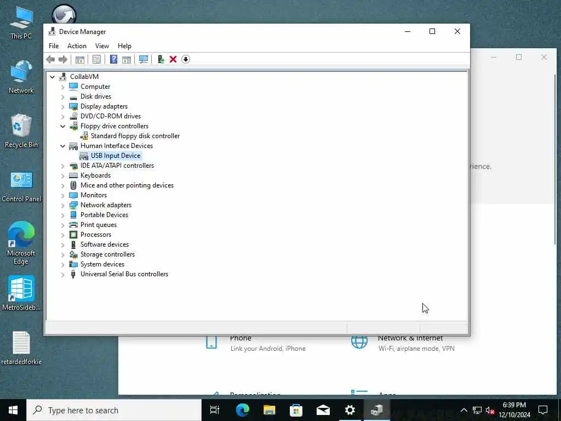Viewport: 561px width, 421px height.
Task: Expand Universal Serial Bus controllers
Action: pos(63,275)
